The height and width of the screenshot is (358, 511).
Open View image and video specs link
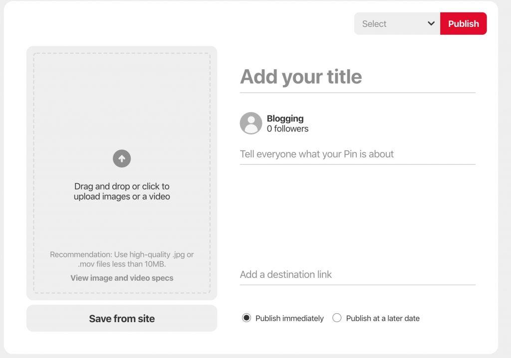point(122,278)
